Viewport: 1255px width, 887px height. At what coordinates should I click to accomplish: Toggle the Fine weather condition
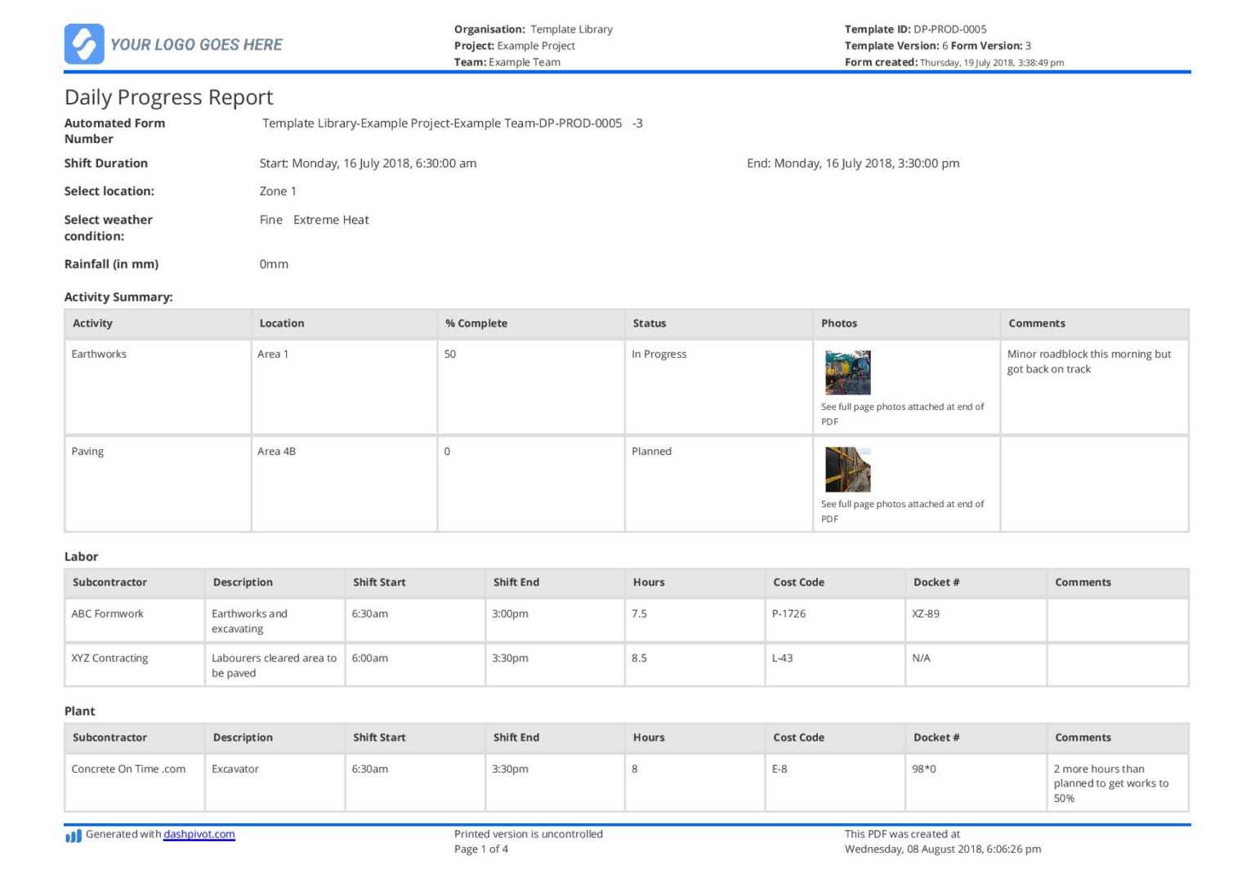(270, 219)
